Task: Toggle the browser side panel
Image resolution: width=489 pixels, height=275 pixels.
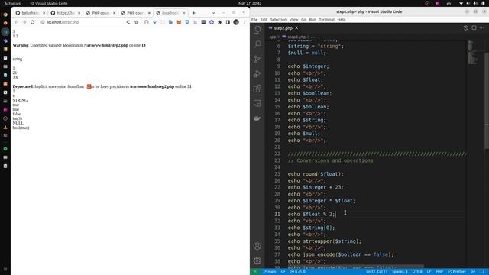Action: 228,22
